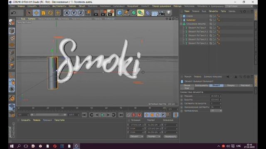Open the Размер dropdown in Coordinates panel
The width and height of the screenshot is (266, 149).
[x=153, y=137]
